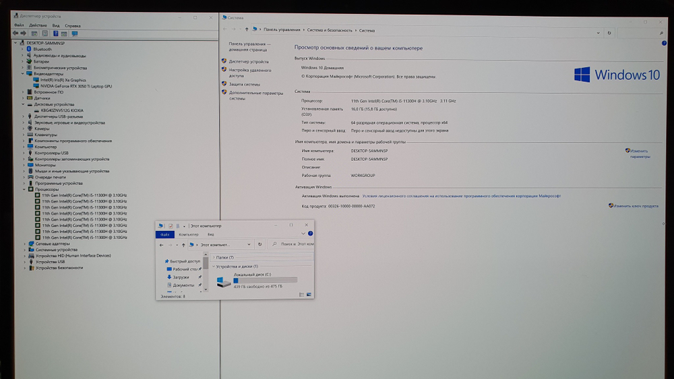The image size is (674, 379).
Task: Select Быстрый доступ in Explorer sidebar
Action: click(x=185, y=261)
